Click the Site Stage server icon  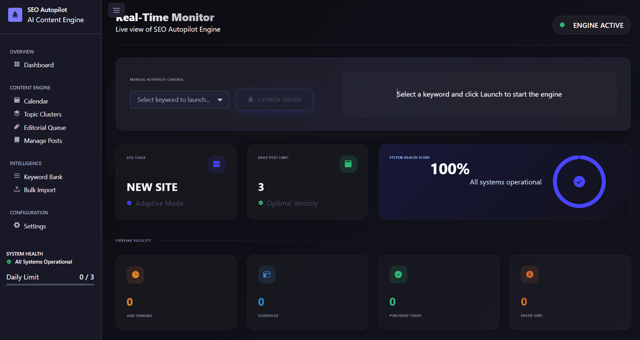pos(217,164)
